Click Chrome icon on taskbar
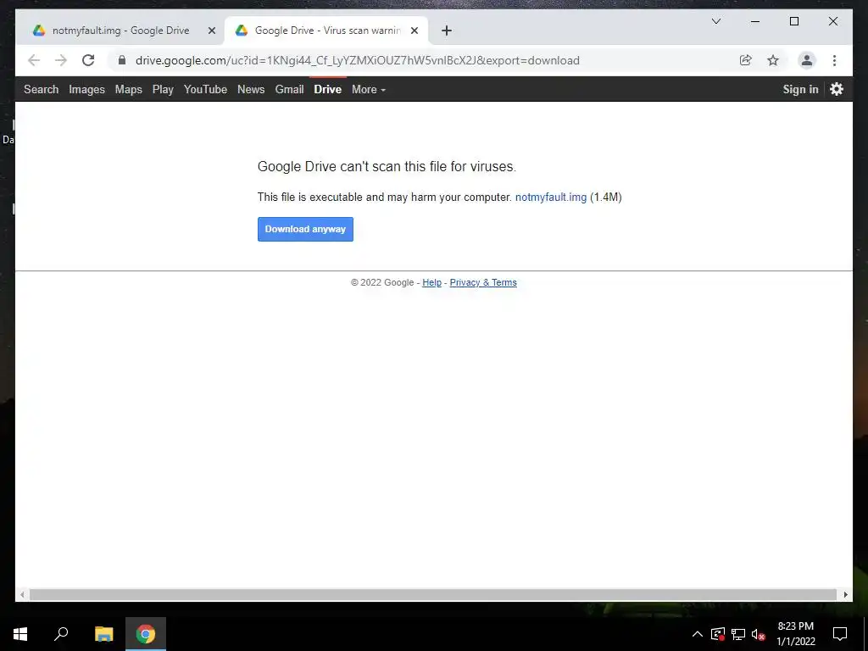Screen dimensions: 868x651 coord(146,634)
